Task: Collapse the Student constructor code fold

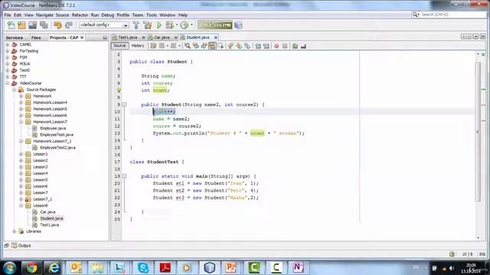Action: click(124, 105)
